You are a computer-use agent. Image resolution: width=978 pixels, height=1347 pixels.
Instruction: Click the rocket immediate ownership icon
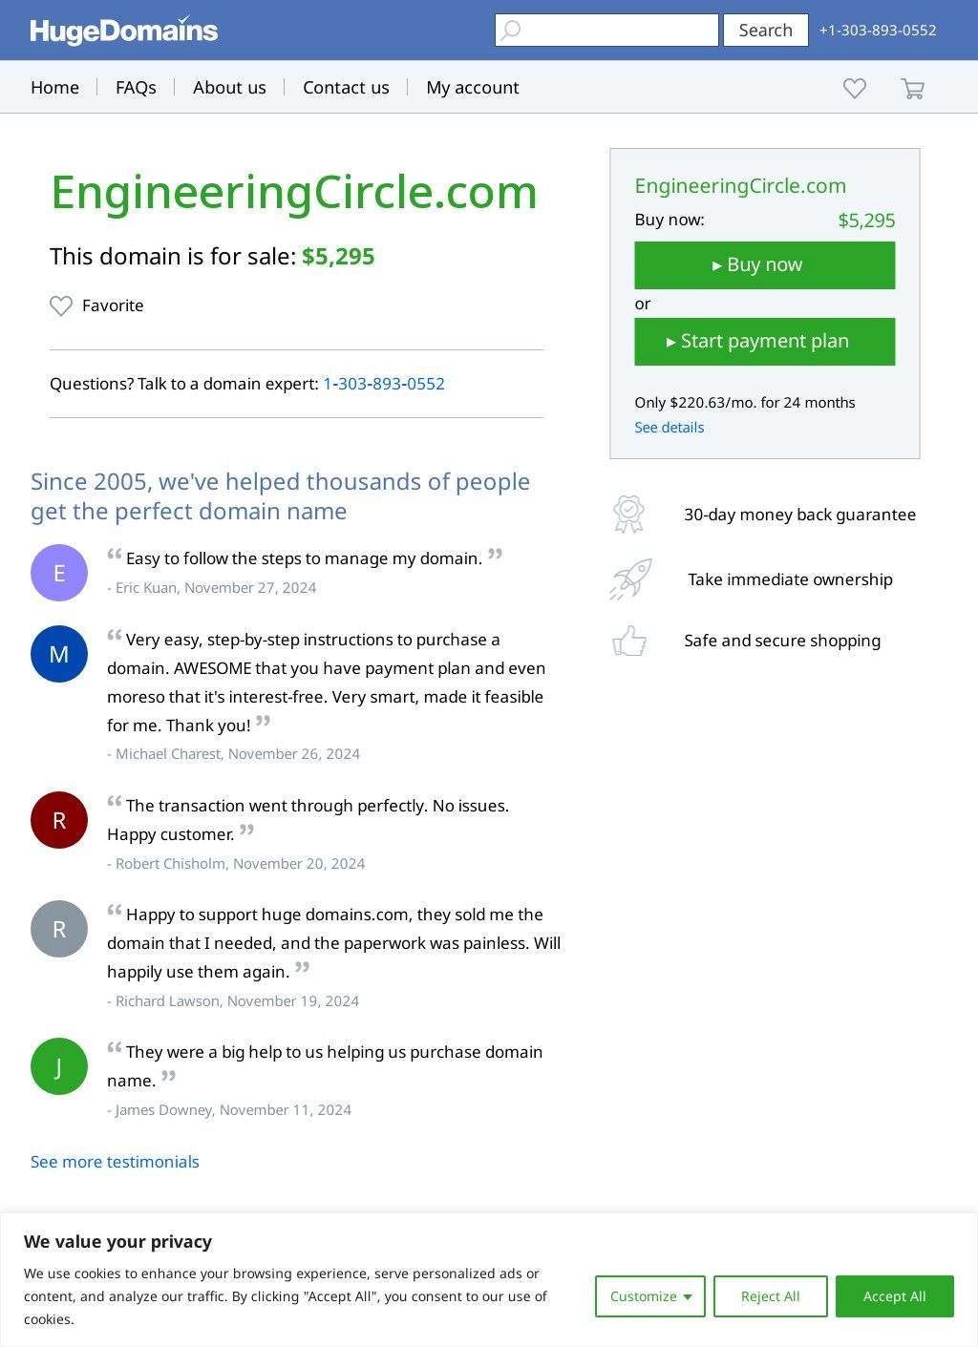(630, 579)
